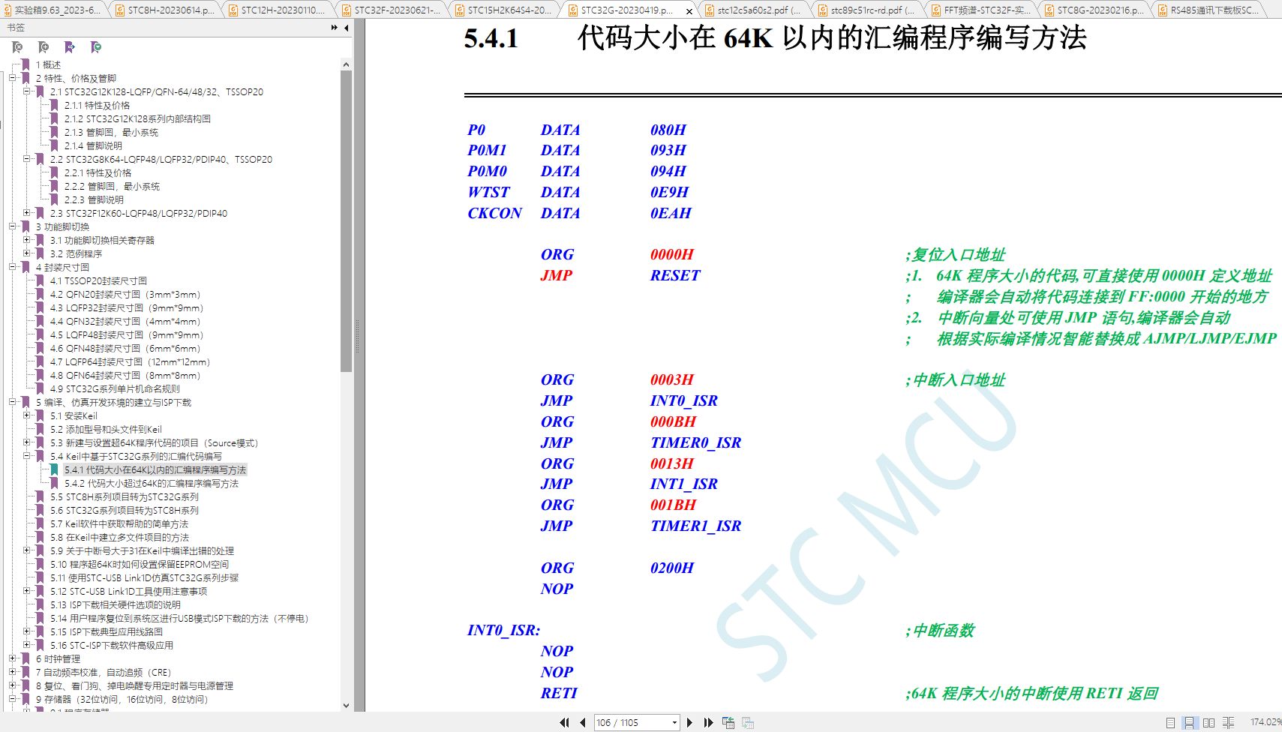The image size is (1282, 732).
Task: Expand the 7 自动频率校准 bookmark
Action: click(13, 672)
